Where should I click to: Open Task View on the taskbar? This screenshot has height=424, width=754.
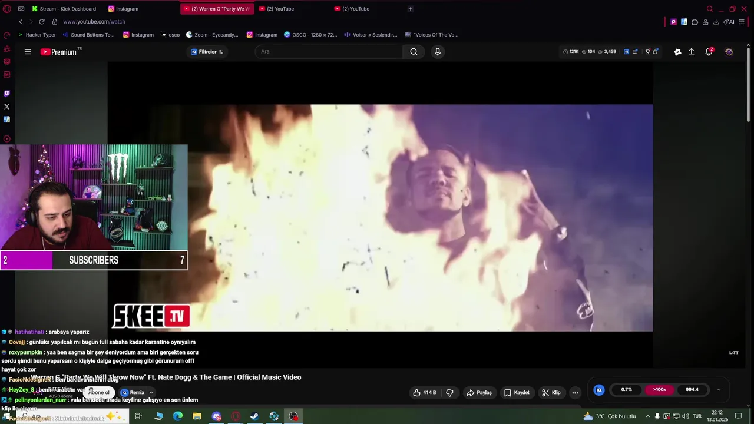(x=138, y=416)
